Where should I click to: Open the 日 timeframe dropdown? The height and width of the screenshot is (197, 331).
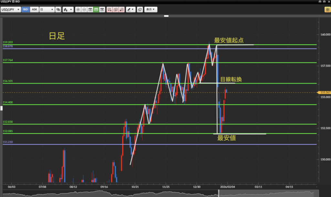click(x=47, y=10)
